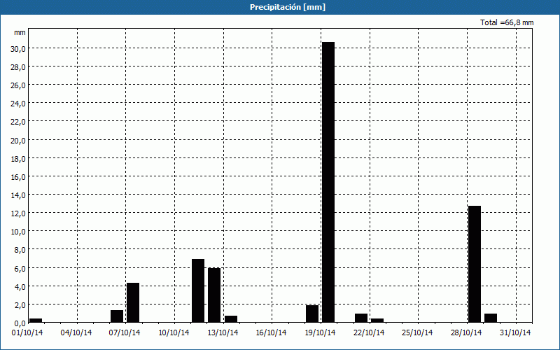
Task: Click the x-axis label 10/10/14
Action: coord(174,332)
